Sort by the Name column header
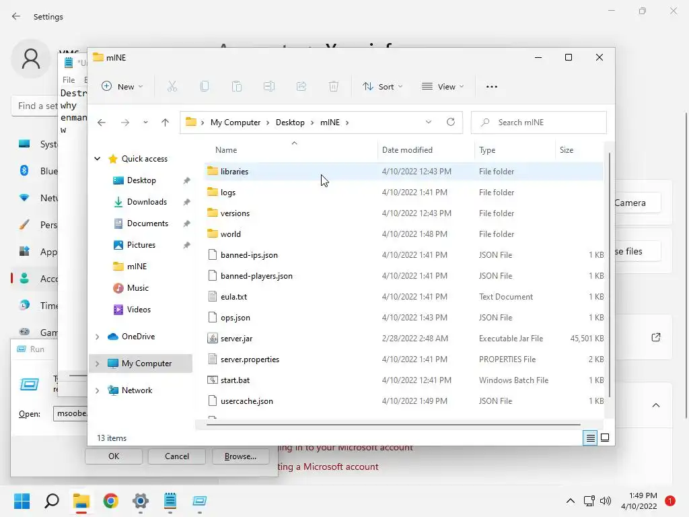Viewport: 689px width, 517px height. (x=292, y=150)
